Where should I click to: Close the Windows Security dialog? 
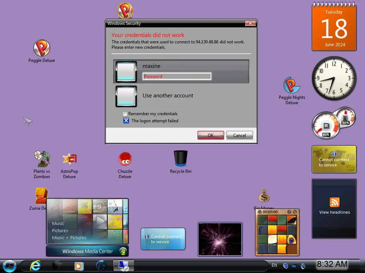250,23
